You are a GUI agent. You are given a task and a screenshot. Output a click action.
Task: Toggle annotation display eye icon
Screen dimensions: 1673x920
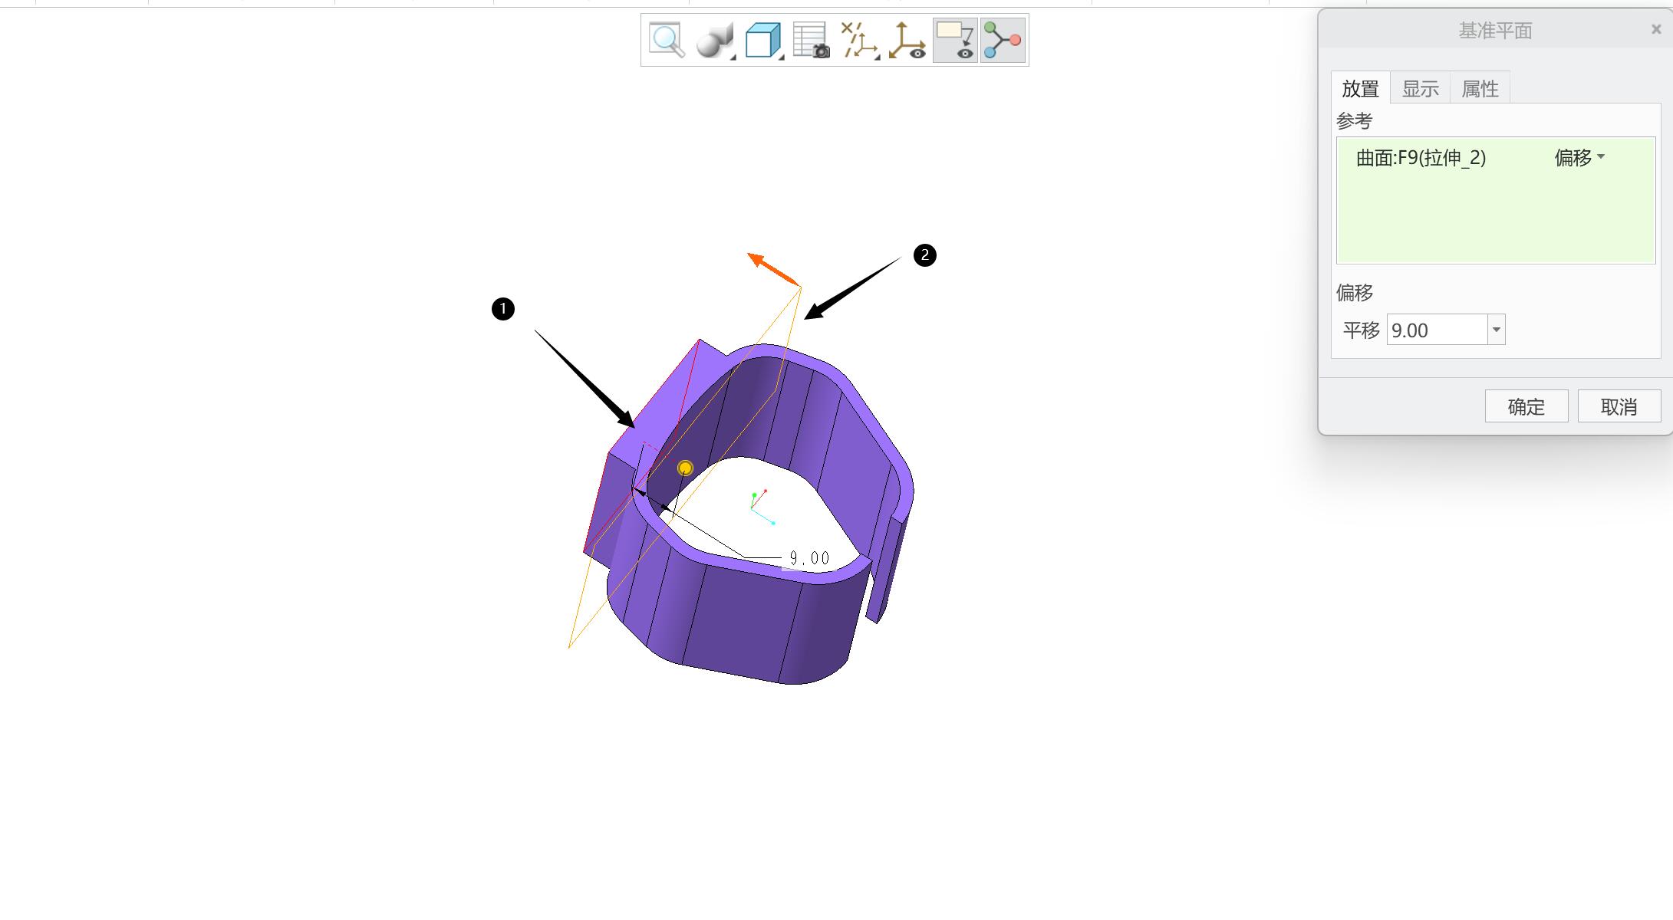[955, 40]
